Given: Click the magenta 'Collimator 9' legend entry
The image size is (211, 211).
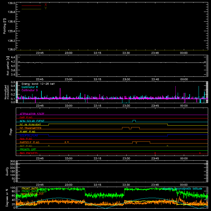Looking at the screenshot, I should click(x=30, y=90).
